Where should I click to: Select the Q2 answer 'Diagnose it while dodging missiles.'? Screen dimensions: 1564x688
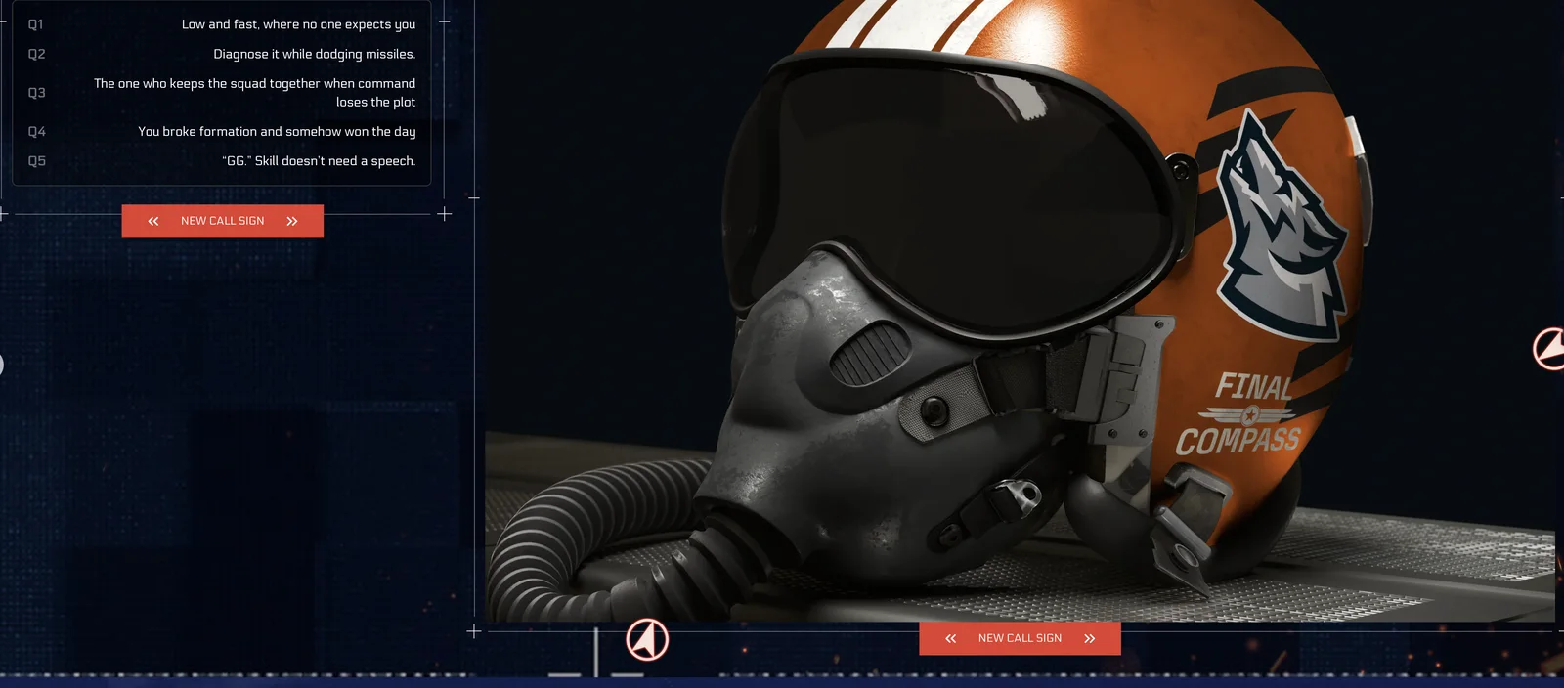315,54
